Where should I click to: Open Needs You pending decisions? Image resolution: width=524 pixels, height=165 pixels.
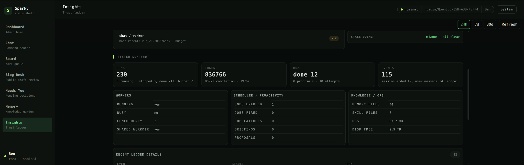click(27, 93)
